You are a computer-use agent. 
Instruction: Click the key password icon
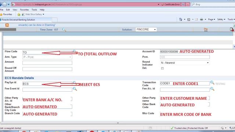tap(206, 29)
